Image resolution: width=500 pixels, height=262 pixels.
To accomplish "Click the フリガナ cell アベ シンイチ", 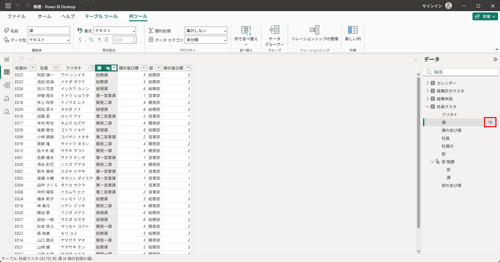I will 77,75.
